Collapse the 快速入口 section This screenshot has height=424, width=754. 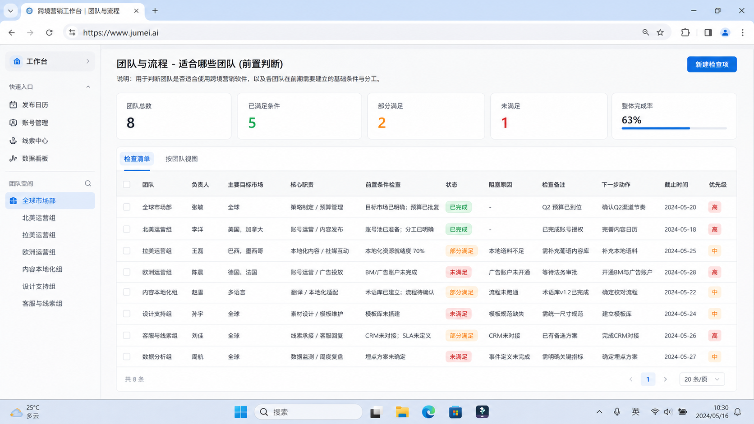88,87
